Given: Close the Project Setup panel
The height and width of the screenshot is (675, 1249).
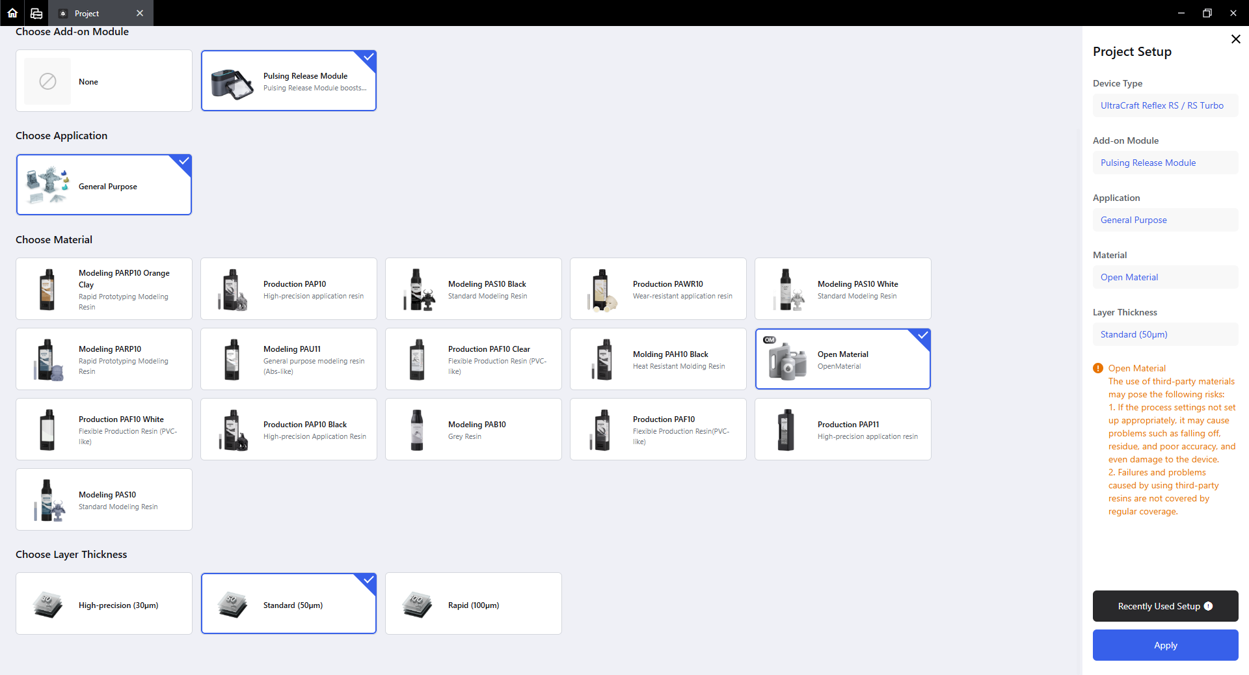Looking at the screenshot, I should (1235, 39).
